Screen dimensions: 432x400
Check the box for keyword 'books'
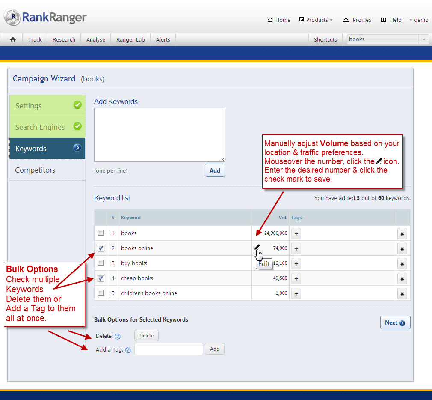pyautogui.click(x=101, y=233)
